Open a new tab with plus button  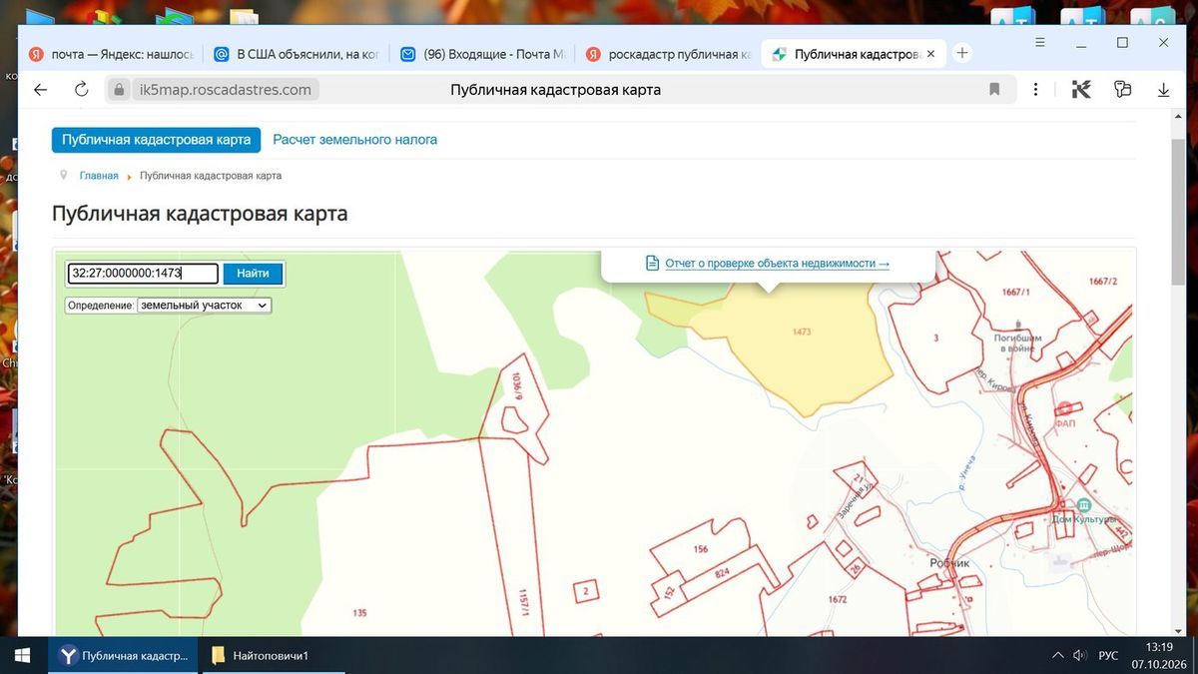tap(962, 53)
